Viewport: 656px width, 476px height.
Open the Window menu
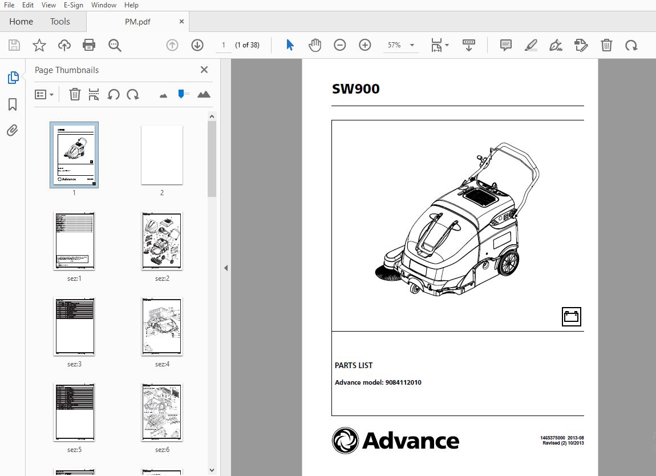(x=103, y=5)
